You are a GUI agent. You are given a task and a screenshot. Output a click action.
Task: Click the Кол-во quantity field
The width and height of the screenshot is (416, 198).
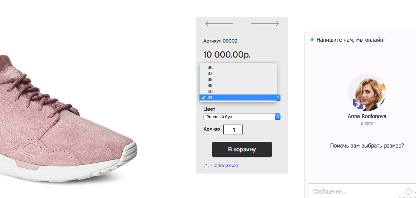click(233, 129)
